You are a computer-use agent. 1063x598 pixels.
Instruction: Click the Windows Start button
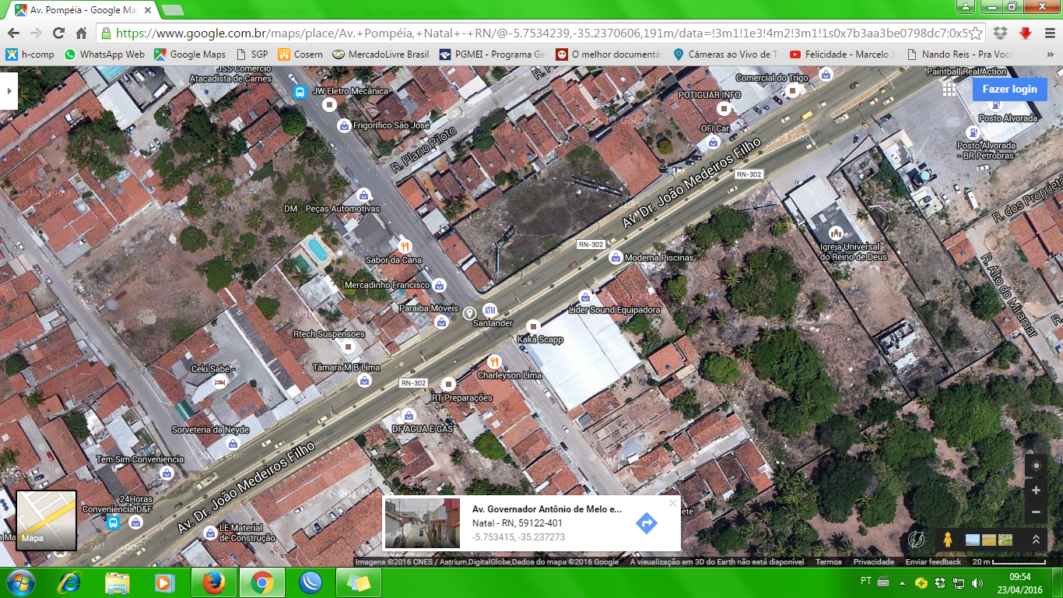click(21, 582)
